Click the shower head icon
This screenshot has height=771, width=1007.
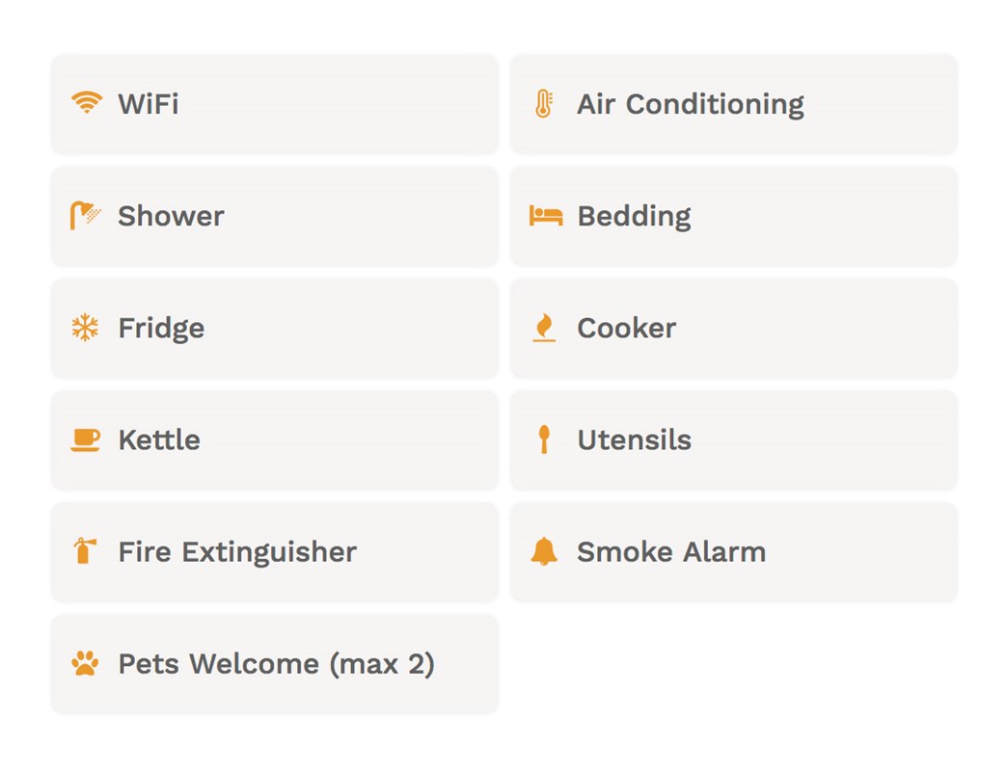pyautogui.click(x=86, y=216)
